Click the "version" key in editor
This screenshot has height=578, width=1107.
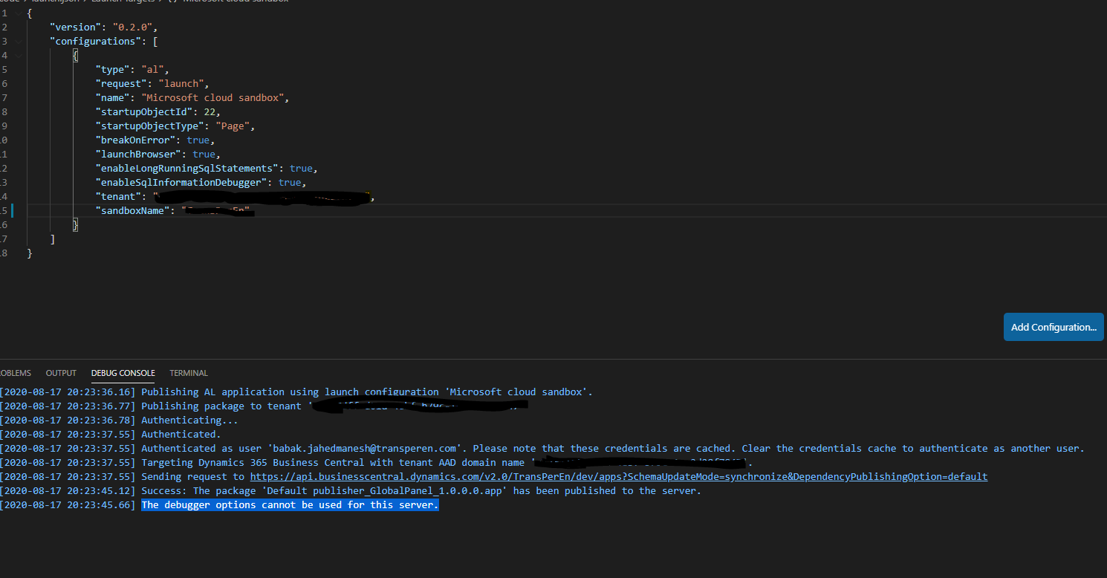[75, 27]
